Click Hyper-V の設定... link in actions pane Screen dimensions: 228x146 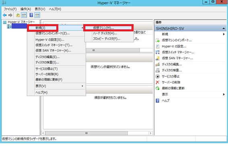(x=174, y=46)
